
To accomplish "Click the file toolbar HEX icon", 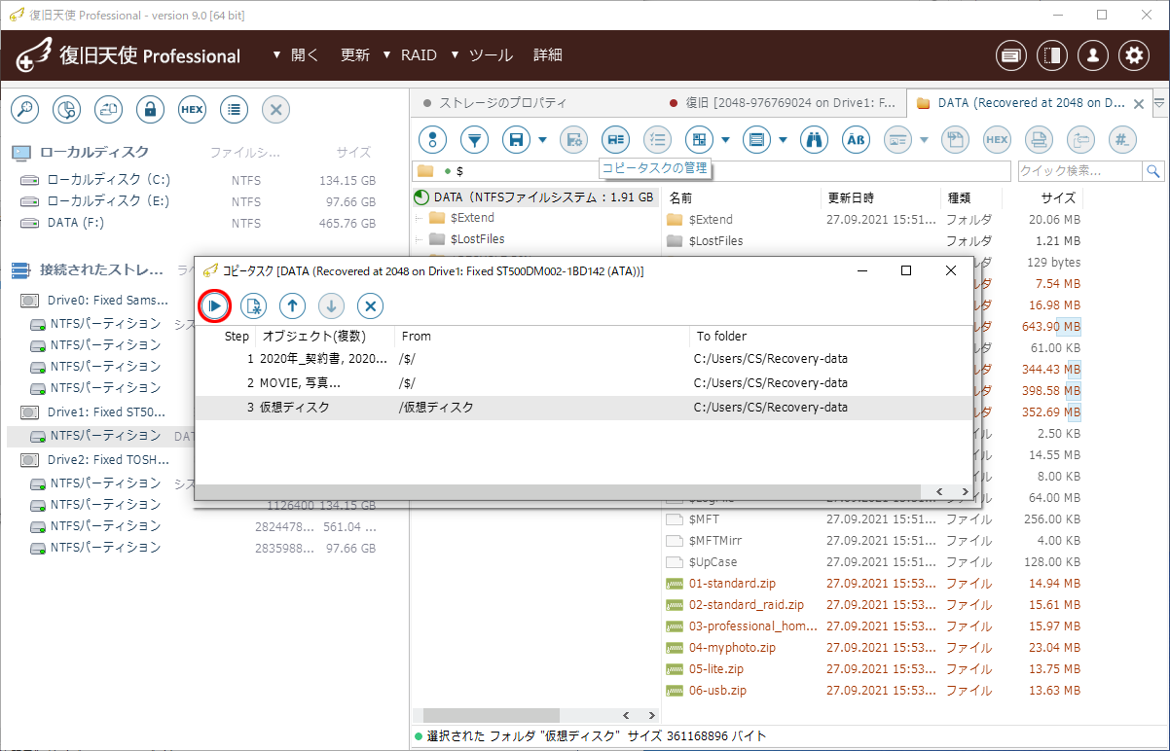I will tap(997, 140).
